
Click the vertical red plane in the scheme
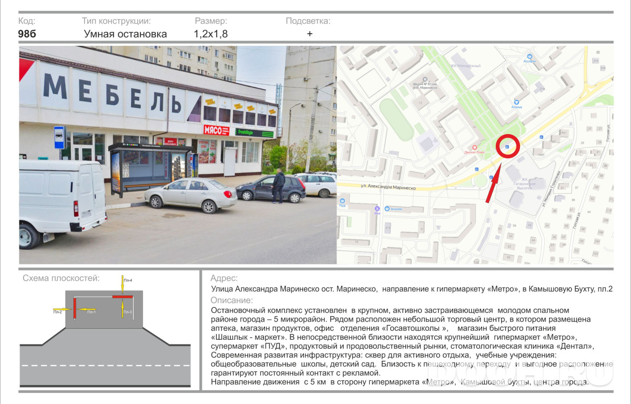click(x=75, y=308)
